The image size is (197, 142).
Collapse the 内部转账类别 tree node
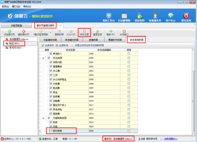[x=43, y=118]
